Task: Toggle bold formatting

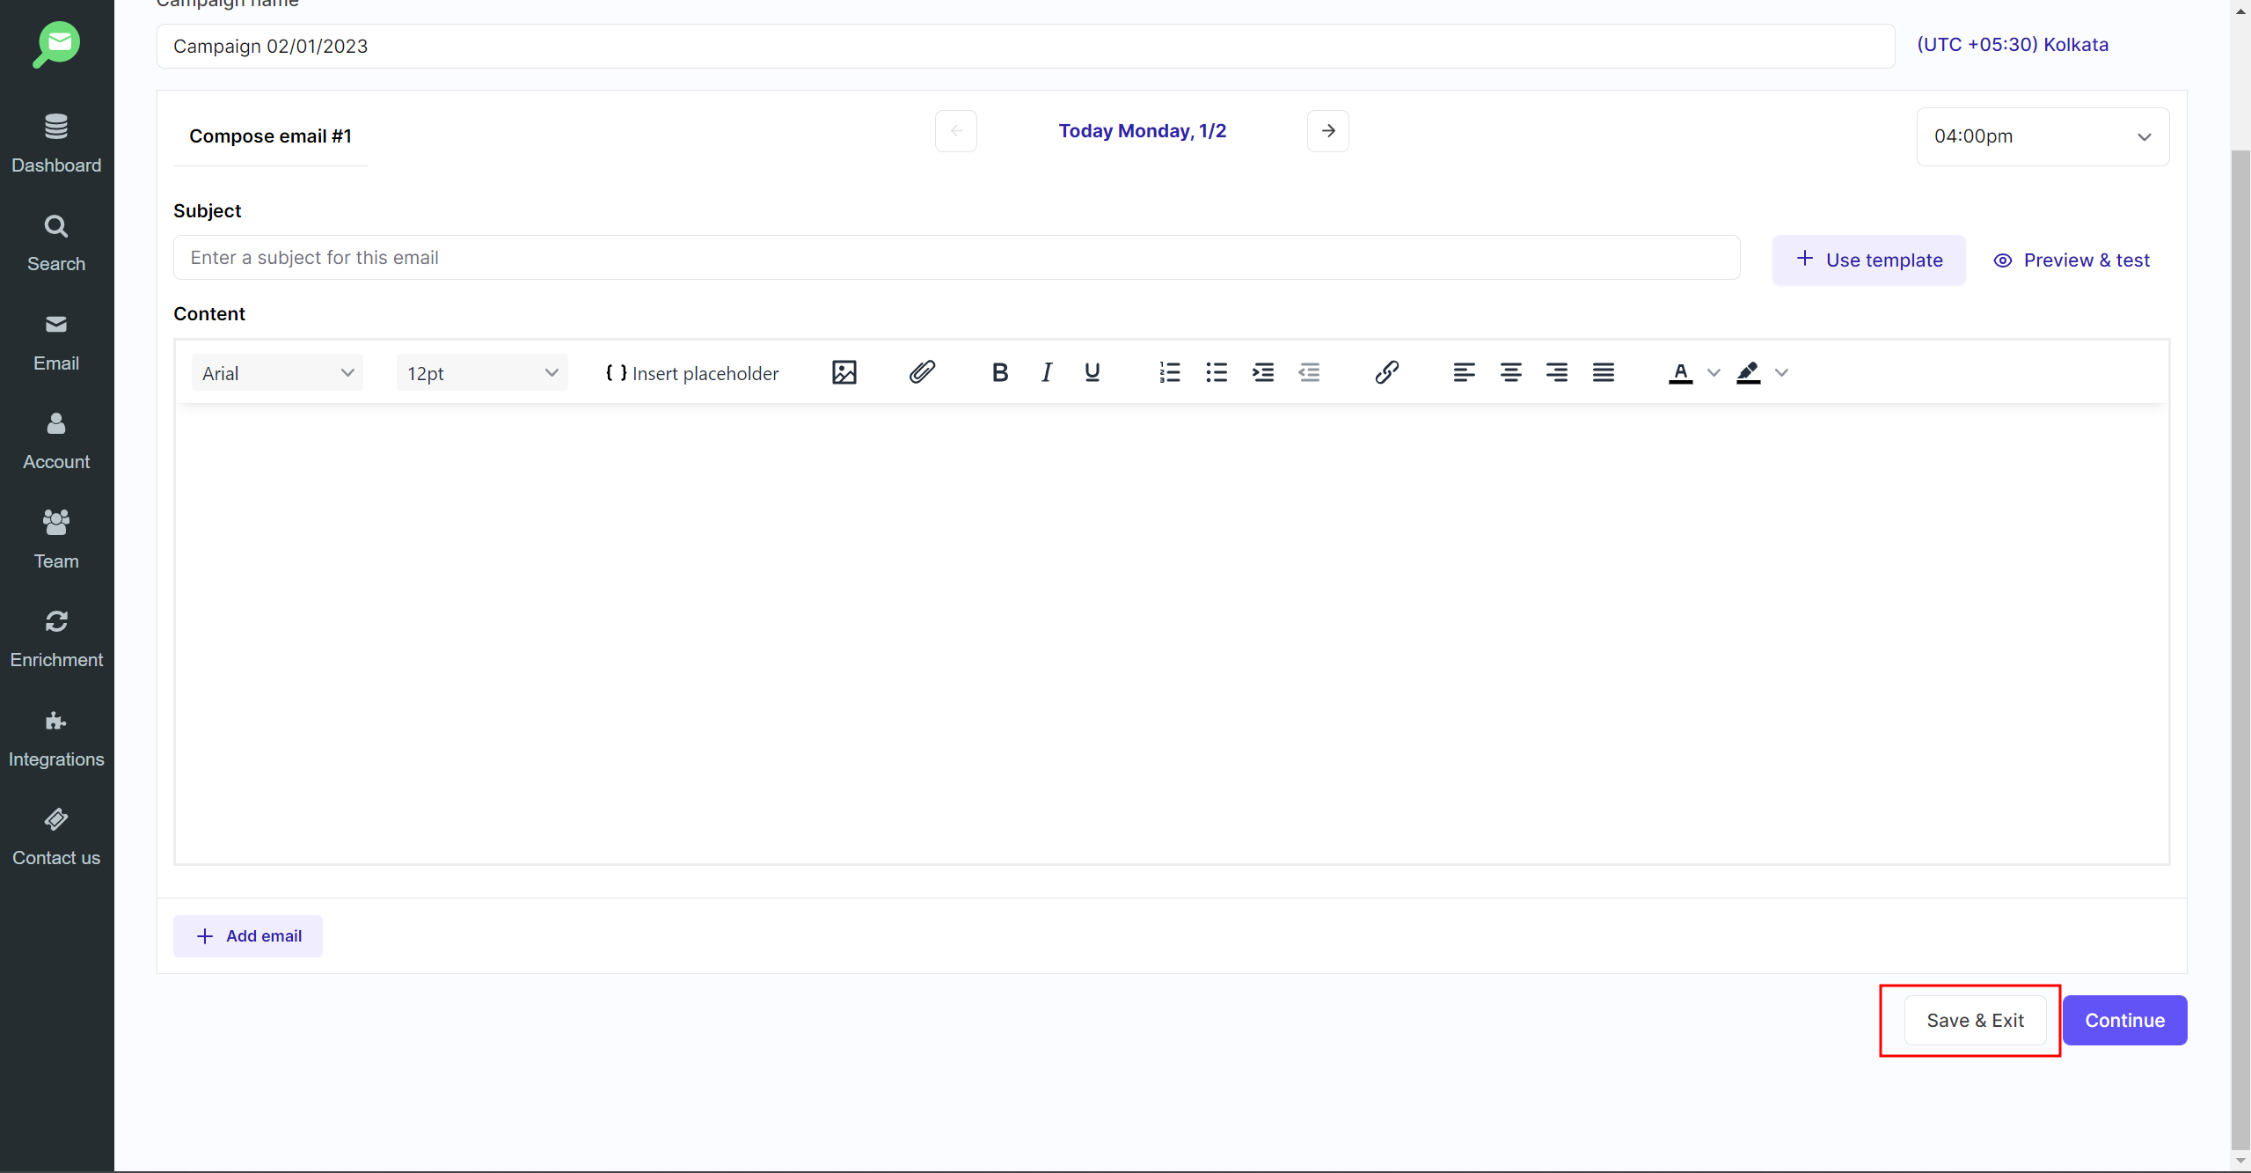Action: (x=999, y=372)
